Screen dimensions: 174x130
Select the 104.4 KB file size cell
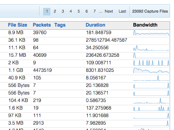(x=18, y=101)
